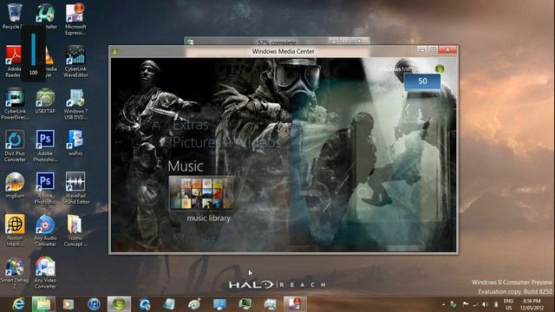Click the 57% complete window title bar

[277, 42]
